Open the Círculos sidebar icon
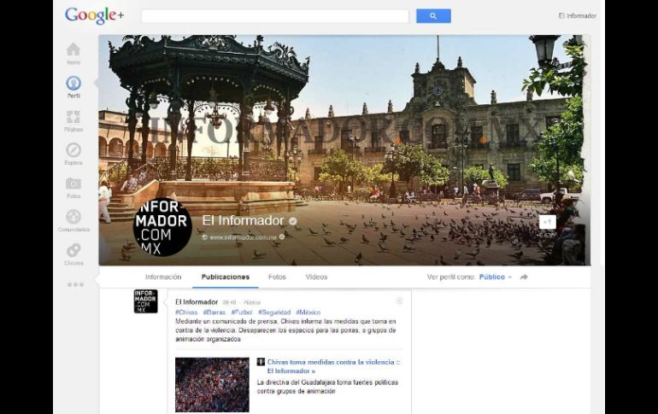Viewport: 658px width, 414px height. click(x=73, y=251)
